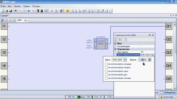Click the ФБ: 0% usage indicator
The image size is (177, 99).
click(71, 97)
